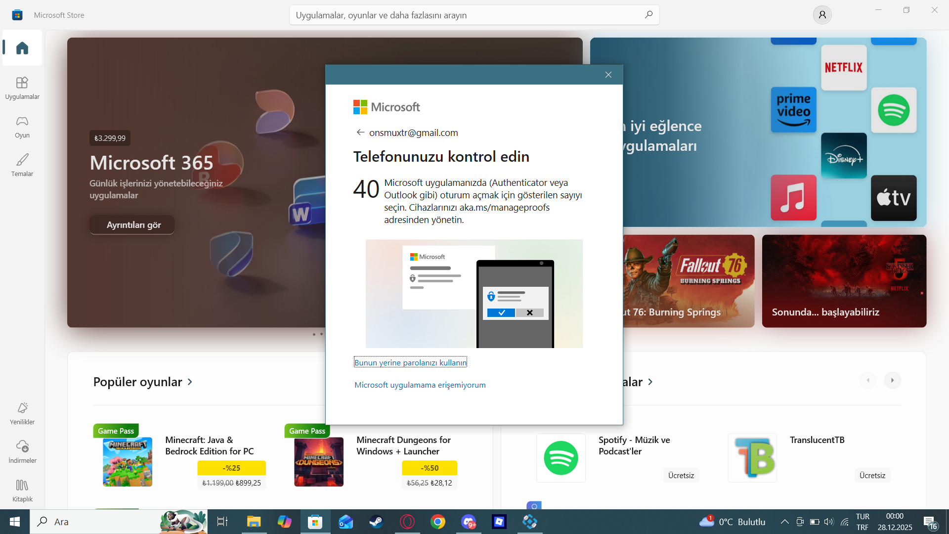949x534 pixels.
Task: Open Copilot from the taskbar
Action: pyautogui.click(x=284, y=522)
